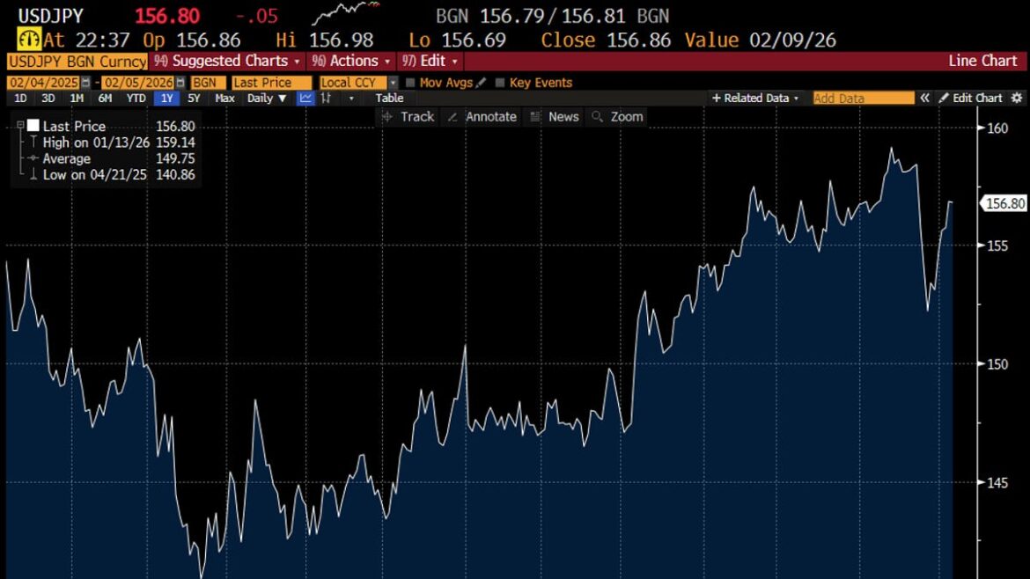Enable the Mov Avgs checkbox
This screenshot has width=1030, height=579.
click(x=410, y=81)
